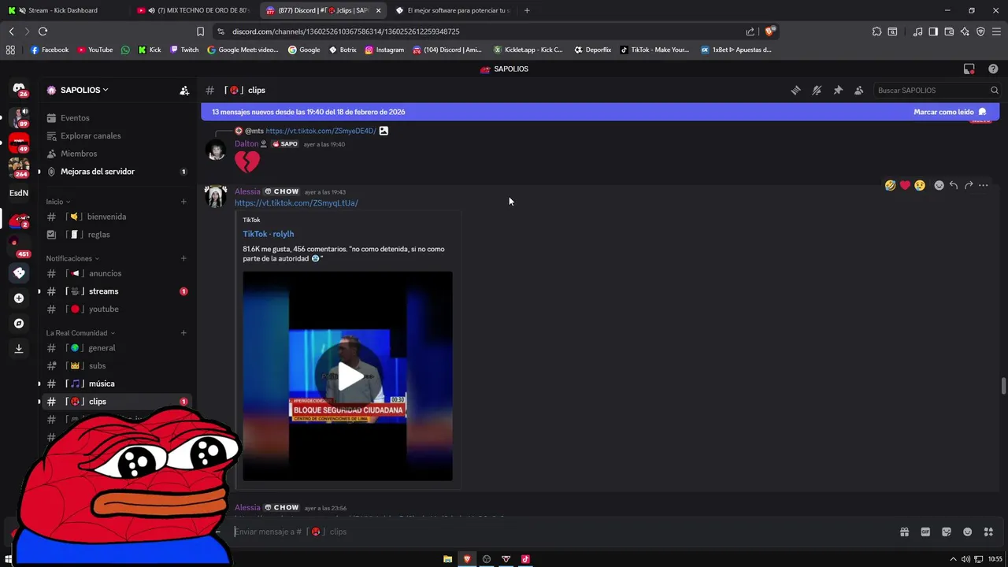Add a channel to Inicio category
Viewport: 1008px width, 567px height.
(183, 202)
